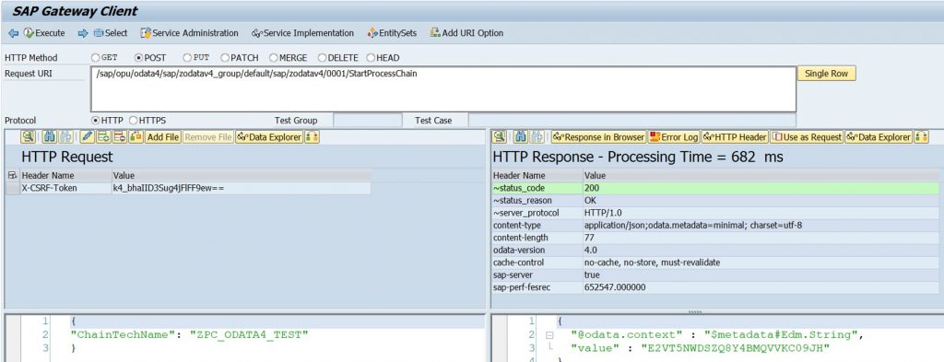Click the X-CSRF-Token header name cell
The width and height of the screenshot is (944, 362).
click(65, 188)
